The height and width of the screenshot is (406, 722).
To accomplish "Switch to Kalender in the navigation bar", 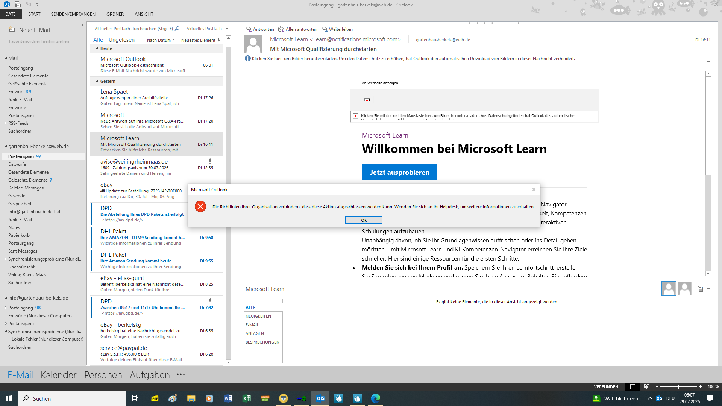I will (58, 375).
